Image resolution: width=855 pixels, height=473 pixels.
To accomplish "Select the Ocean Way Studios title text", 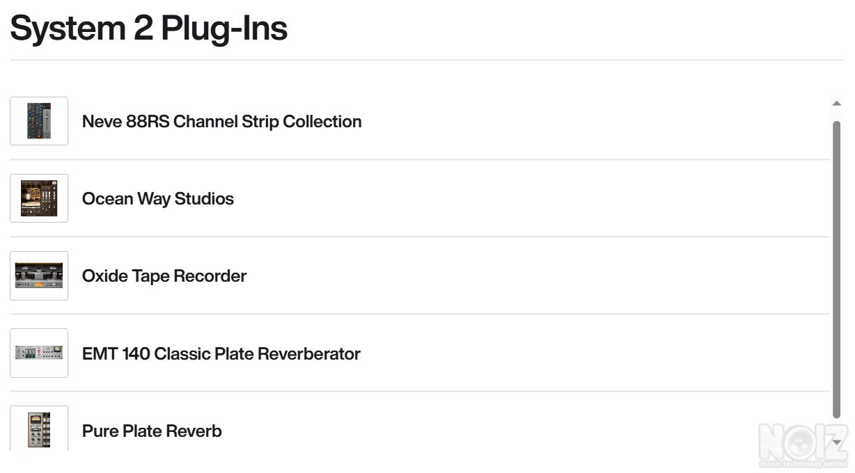I will 157,199.
